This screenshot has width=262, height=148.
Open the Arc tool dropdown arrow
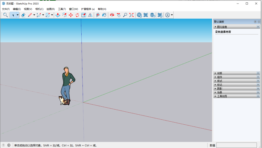[43, 15]
